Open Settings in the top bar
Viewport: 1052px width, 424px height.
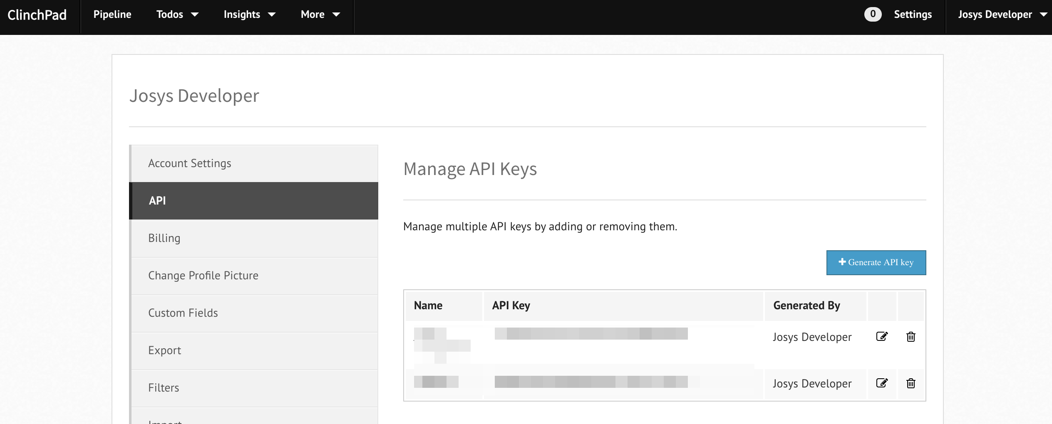tap(913, 15)
